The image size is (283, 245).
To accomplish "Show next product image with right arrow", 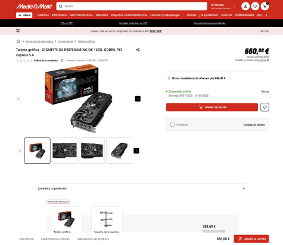I will (x=138, y=99).
